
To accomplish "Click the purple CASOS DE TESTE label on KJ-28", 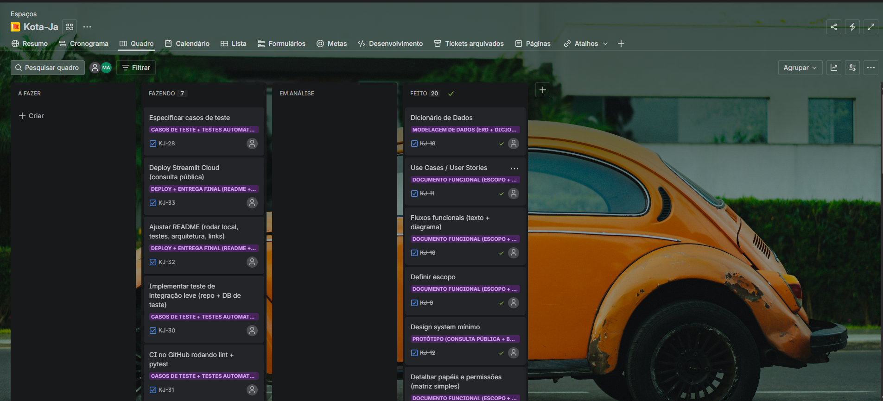I will [x=203, y=130].
